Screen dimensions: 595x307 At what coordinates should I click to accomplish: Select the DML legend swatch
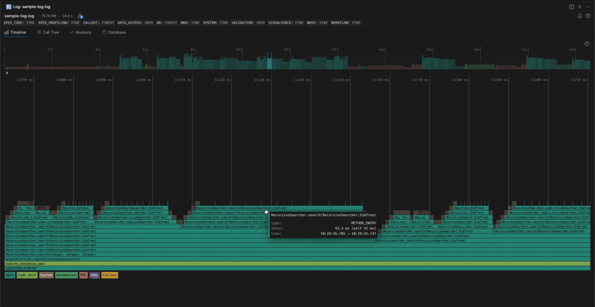pyautogui.click(x=83, y=275)
